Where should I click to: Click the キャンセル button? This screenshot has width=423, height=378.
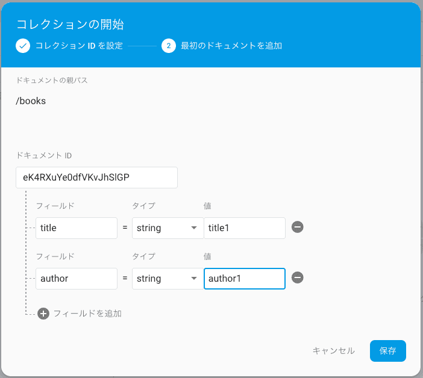[x=333, y=351]
